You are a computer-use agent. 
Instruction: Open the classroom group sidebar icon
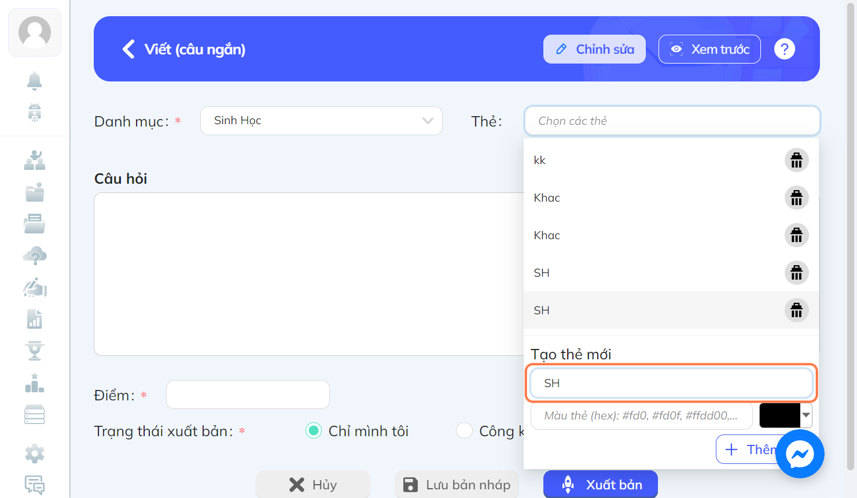(x=35, y=160)
